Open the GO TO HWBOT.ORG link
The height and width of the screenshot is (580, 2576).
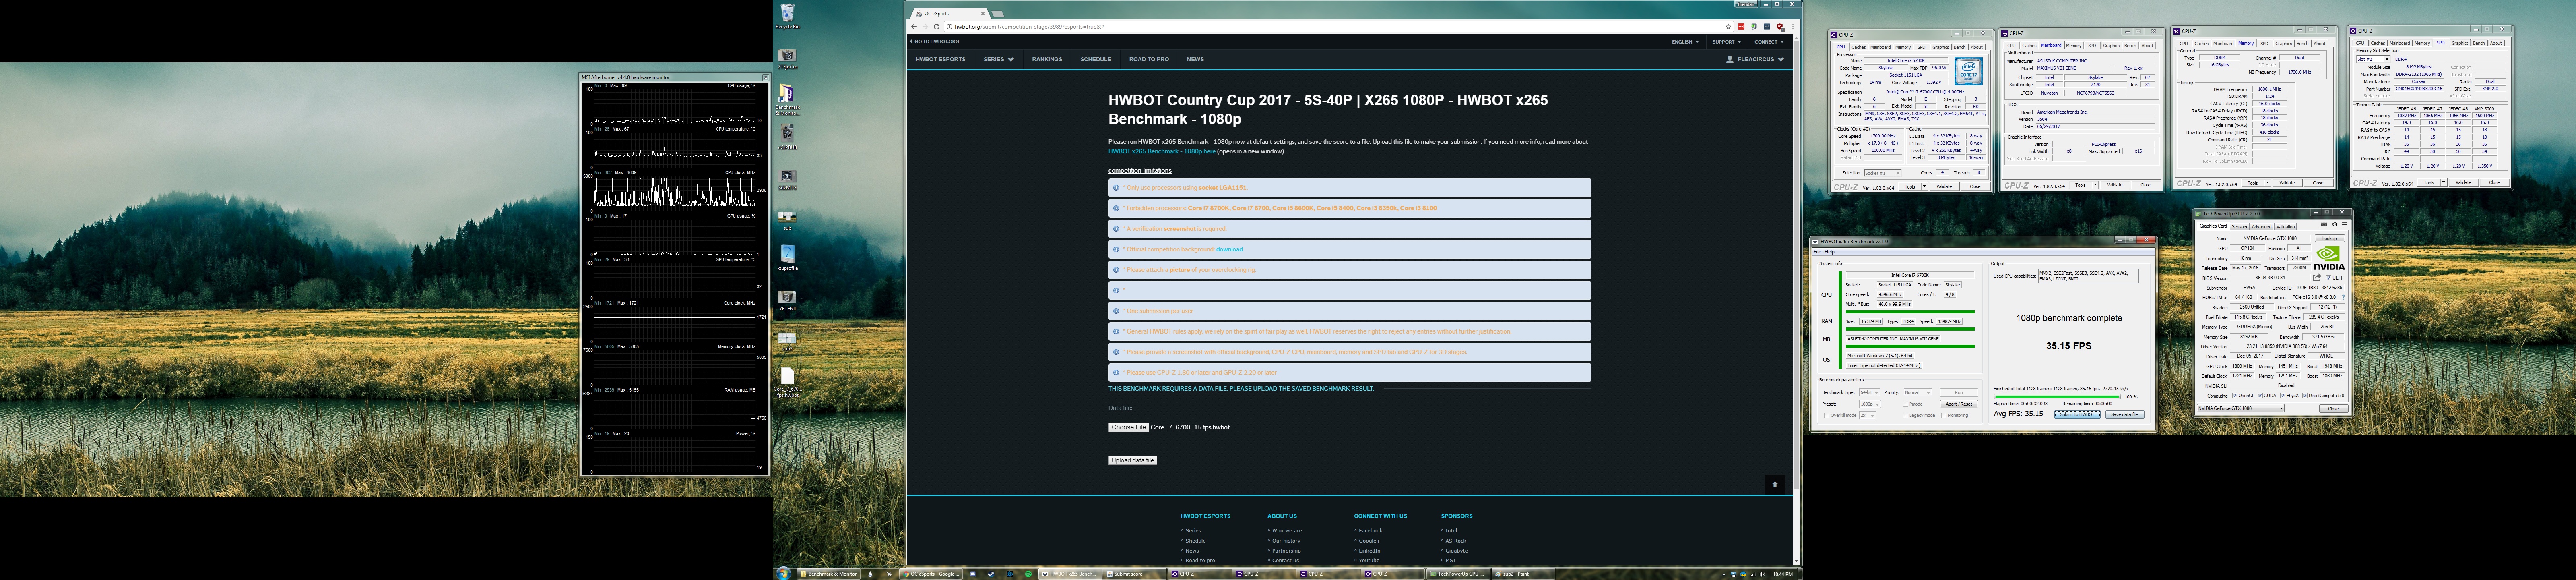[x=935, y=42]
